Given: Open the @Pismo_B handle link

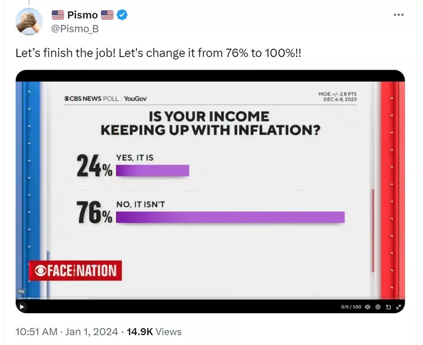Looking at the screenshot, I should pos(75,28).
